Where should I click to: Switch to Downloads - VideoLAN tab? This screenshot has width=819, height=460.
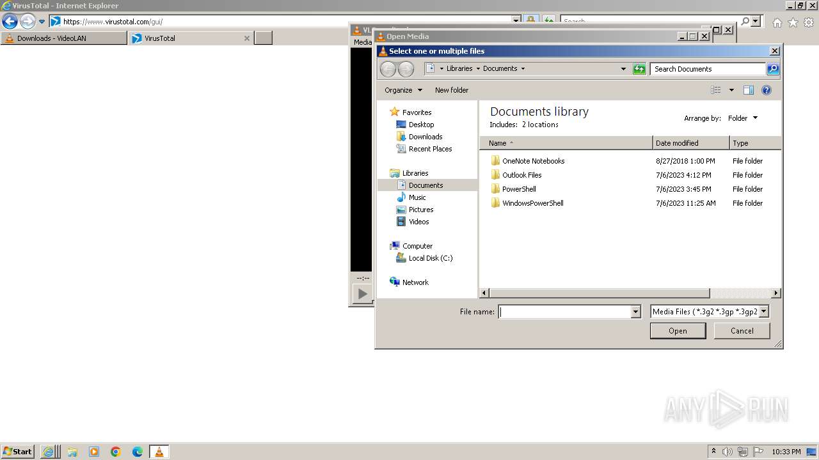(x=64, y=38)
